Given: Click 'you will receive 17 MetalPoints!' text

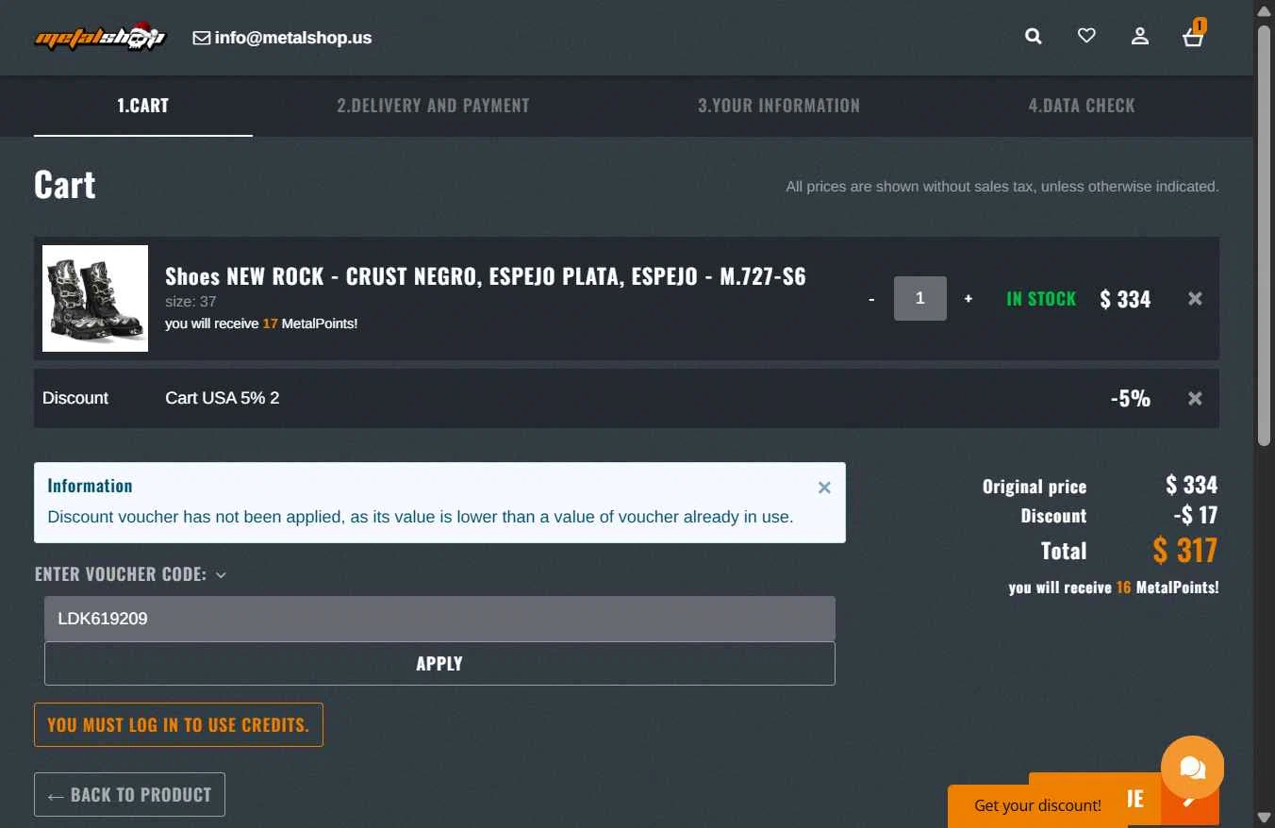Looking at the screenshot, I should coord(261,323).
